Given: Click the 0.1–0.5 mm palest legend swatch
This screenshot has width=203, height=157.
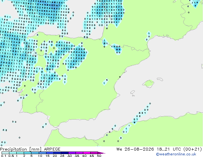Looking at the screenshot, I should 5,153.
